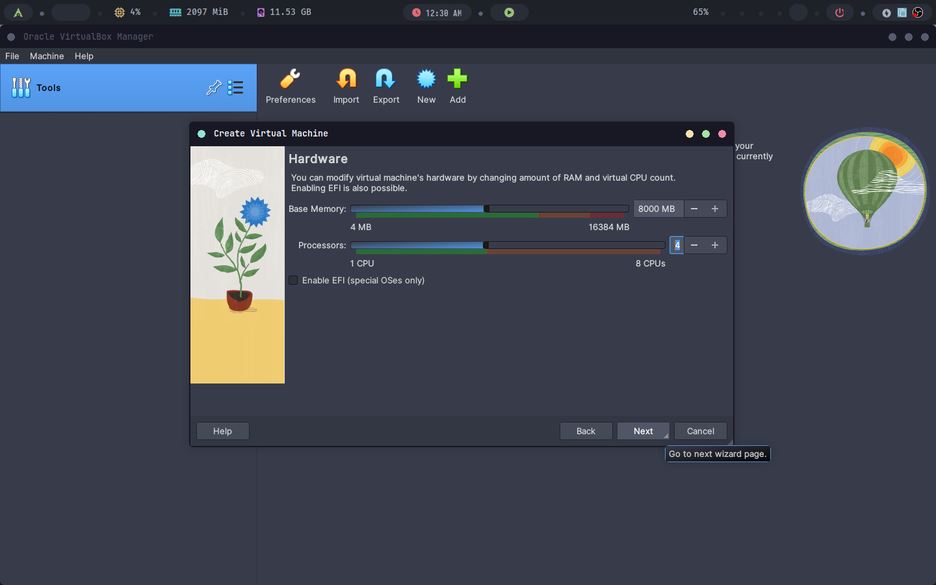The width and height of the screenshot is (936, 585).
Task: Decrease processor count with minus button
Action: 694,245
